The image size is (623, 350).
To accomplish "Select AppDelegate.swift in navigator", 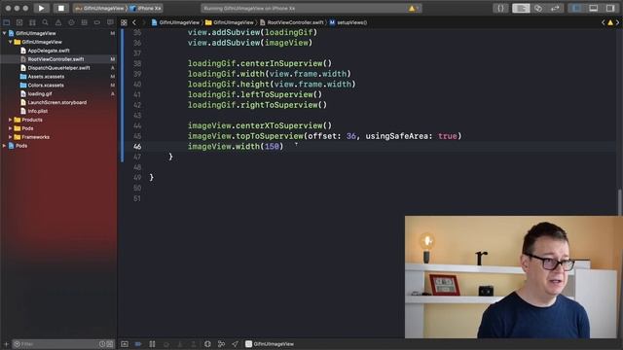I will [x=49, y=51].
